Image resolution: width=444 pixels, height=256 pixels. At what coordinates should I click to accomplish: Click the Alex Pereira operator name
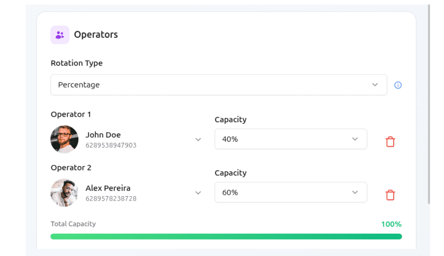pyautogui.click(x=108, y=188)
